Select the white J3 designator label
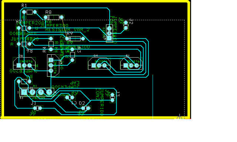This screenshot has height=142, width=237. [x=118, y=94]
